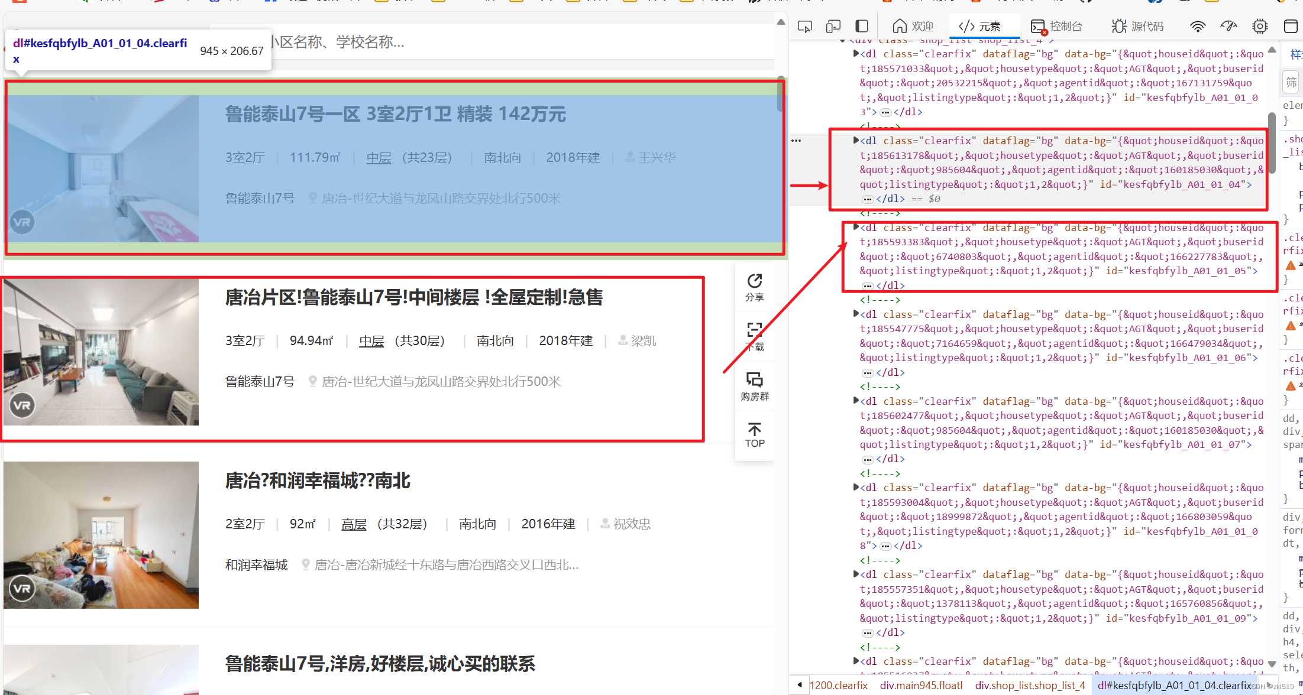Click agent name 祝效忠
Viewport: 1303px width, 695px height.
point(632,524)
